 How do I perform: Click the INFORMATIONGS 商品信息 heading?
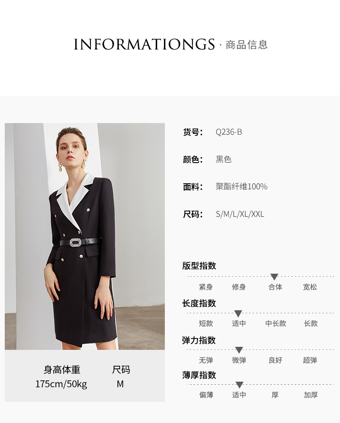[x=170, y=44]
